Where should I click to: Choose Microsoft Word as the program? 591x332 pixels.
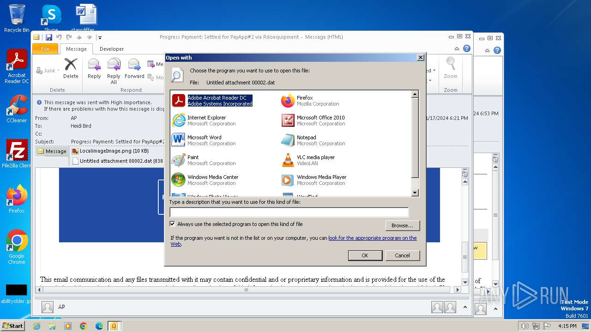[204, 140]
